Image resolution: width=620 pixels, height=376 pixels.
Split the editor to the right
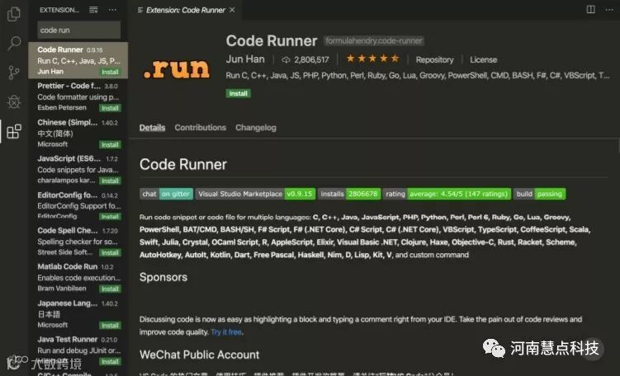[591, 9]
